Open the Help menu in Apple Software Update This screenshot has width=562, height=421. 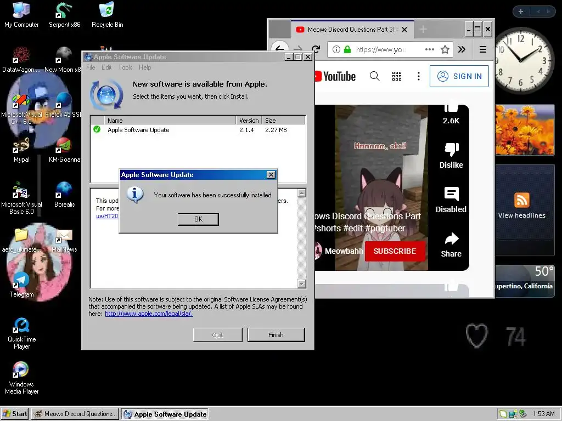pyautogui.click(x=145, y=67)
